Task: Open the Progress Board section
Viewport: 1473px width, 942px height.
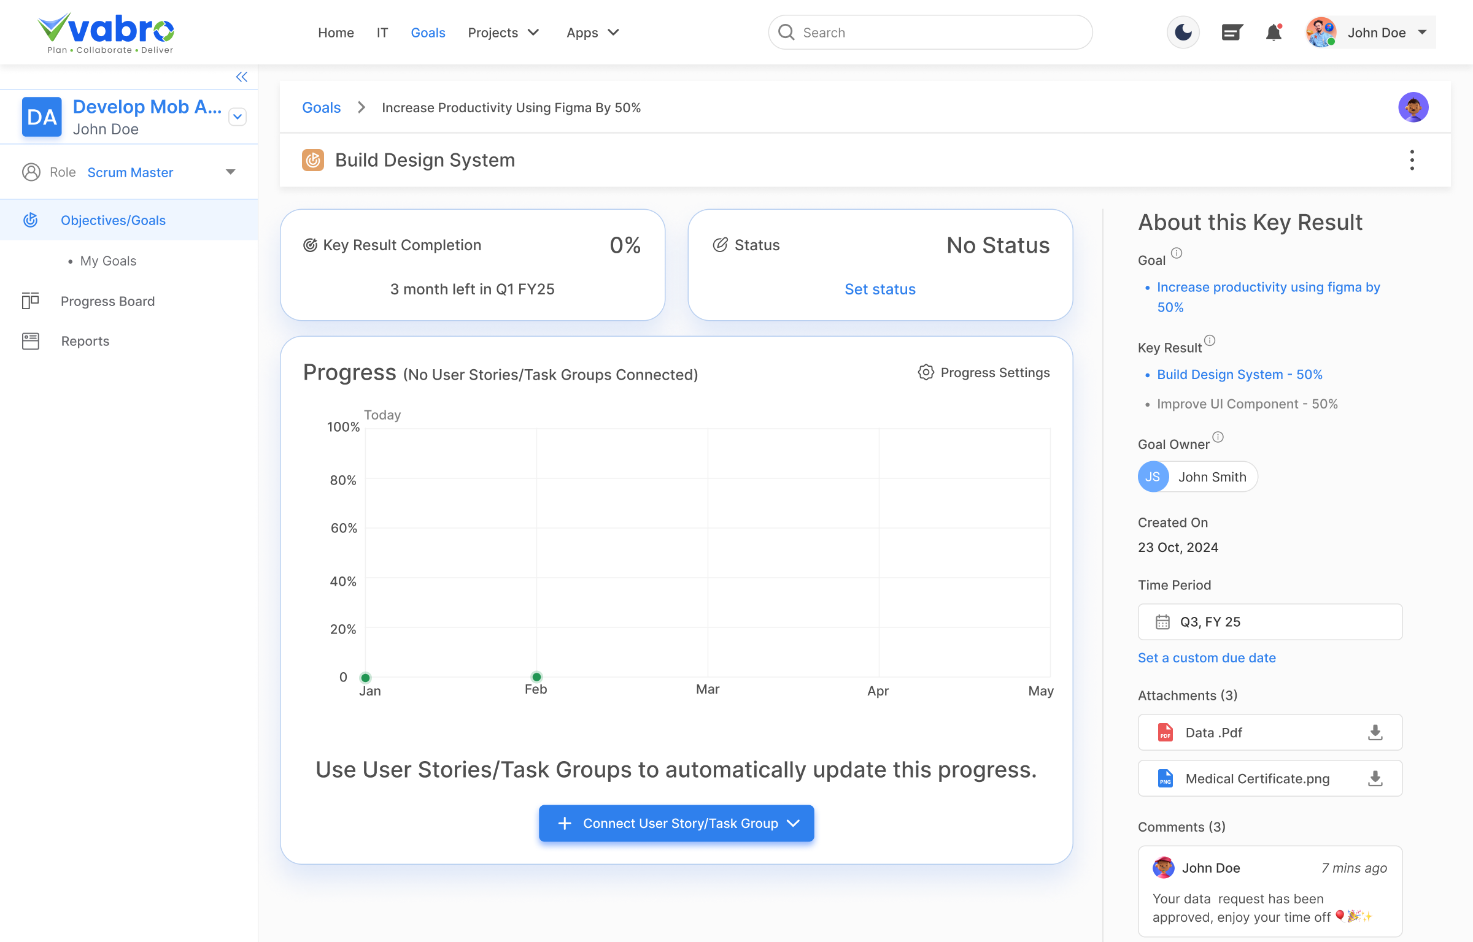Action: pos(107,301)
